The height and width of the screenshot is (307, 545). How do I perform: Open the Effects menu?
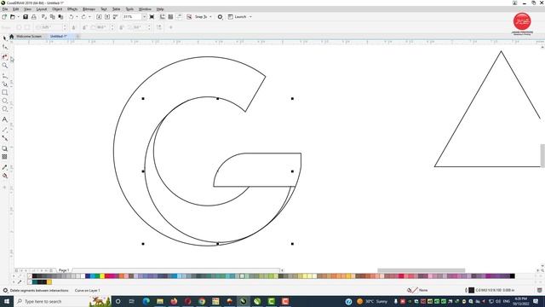(72, 9)
